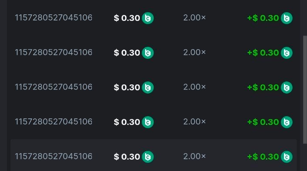This screenshot has width=307, height=171.
Task: Open bet ID 1157280527045106 in the first row
Action: coord(54,18)
